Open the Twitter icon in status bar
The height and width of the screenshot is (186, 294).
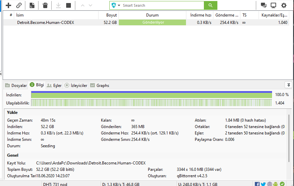click(x=263, y=184)
